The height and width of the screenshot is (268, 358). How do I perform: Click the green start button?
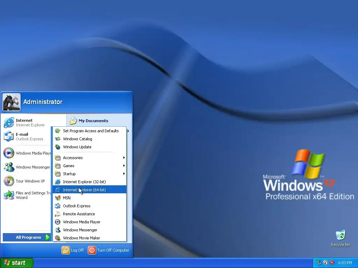click(x=17, y=263)
